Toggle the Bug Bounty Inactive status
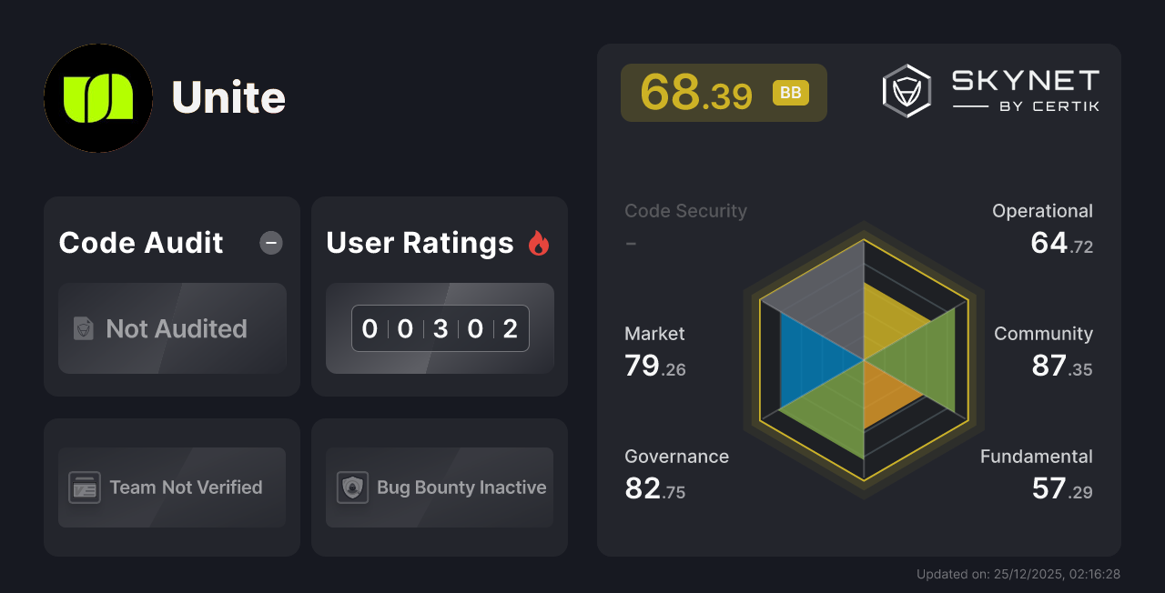The height and width of the screenshot is (593, 1165). coord(439,487)
